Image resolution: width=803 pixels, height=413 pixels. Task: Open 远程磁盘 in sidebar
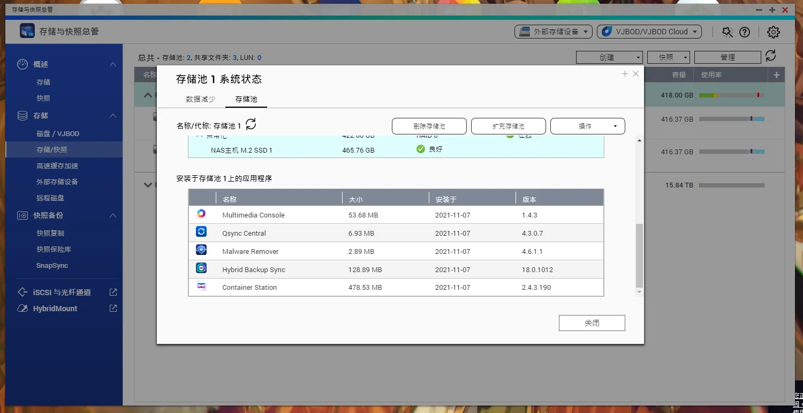pyautogui.click(x=50, y=198)
